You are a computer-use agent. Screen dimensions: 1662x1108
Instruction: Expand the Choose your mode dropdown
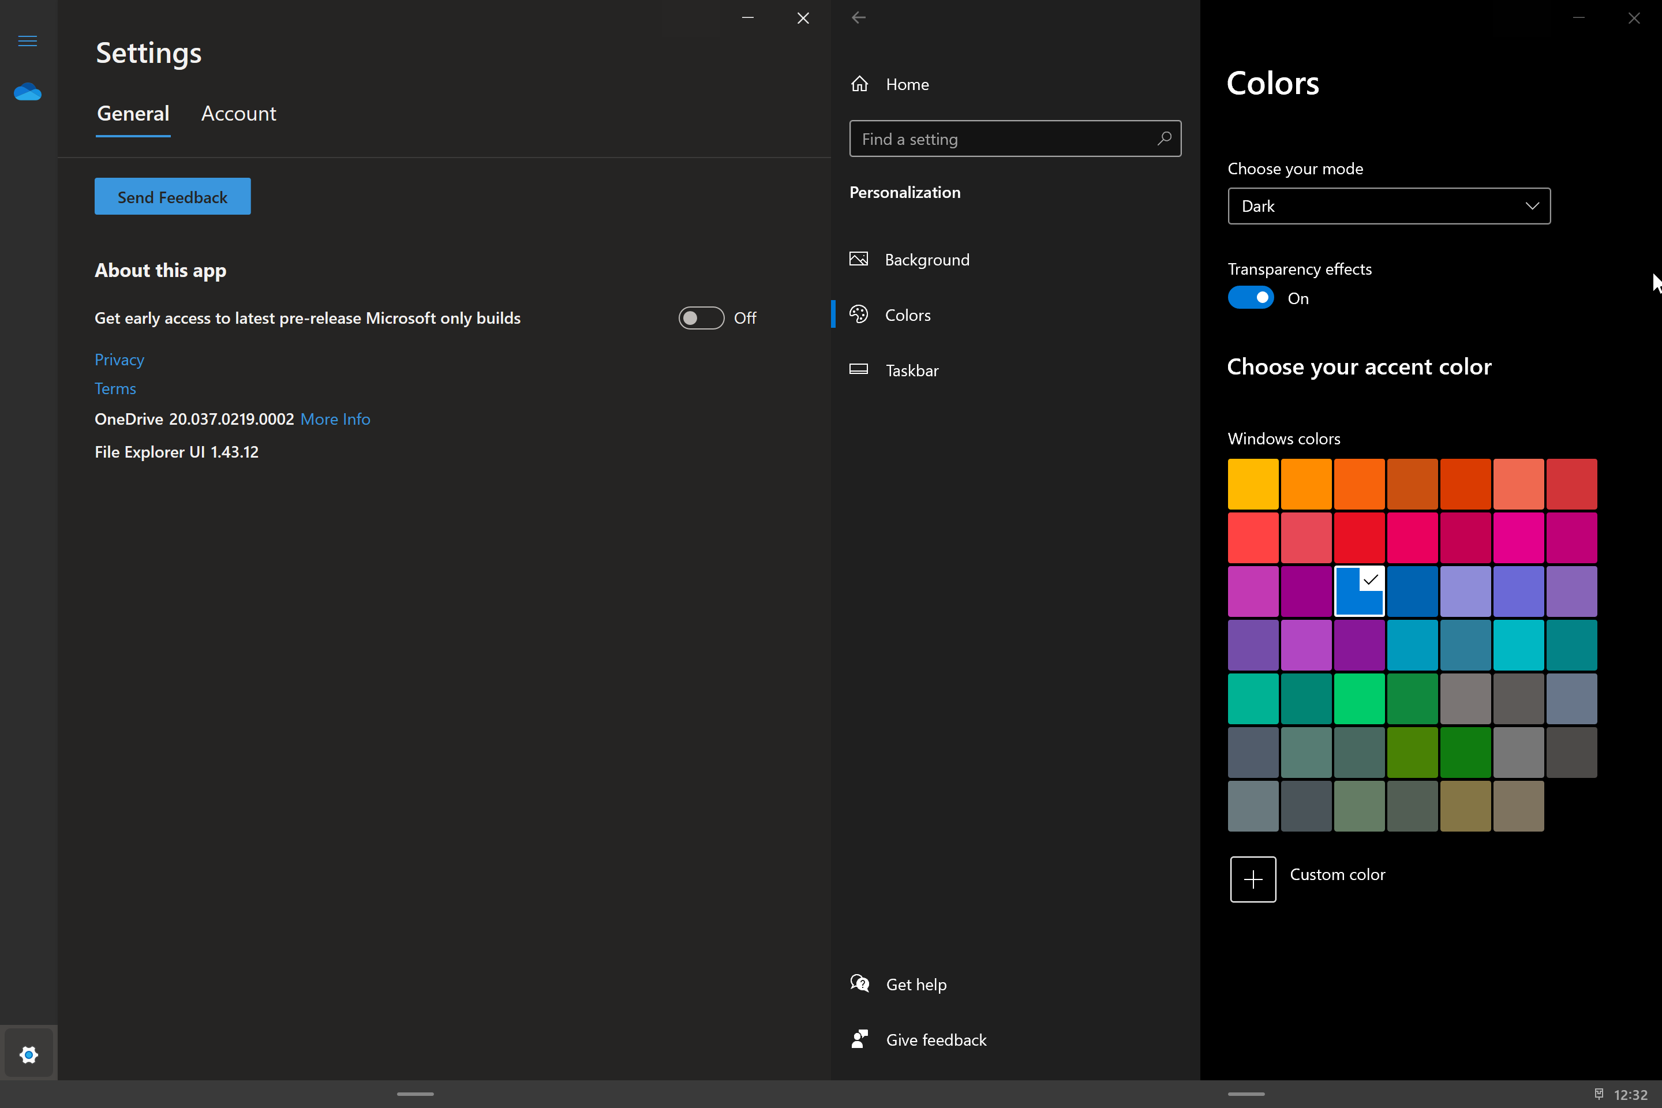tap(1388, 205)
